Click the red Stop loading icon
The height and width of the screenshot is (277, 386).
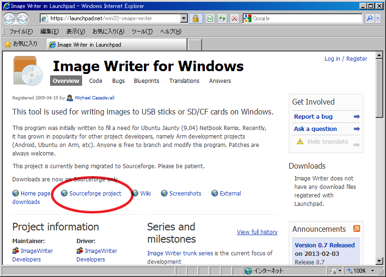click(x=235, y=18)
